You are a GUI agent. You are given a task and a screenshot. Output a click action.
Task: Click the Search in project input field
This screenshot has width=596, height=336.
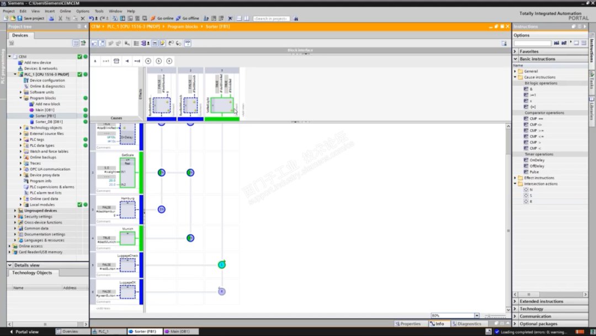[270, 18]
